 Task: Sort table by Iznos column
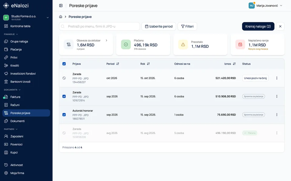point(234,64)
